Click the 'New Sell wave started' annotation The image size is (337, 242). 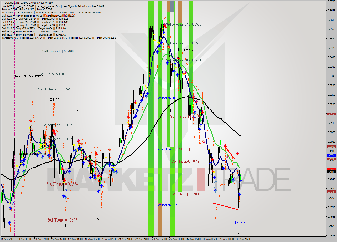(x=28, y=76)
